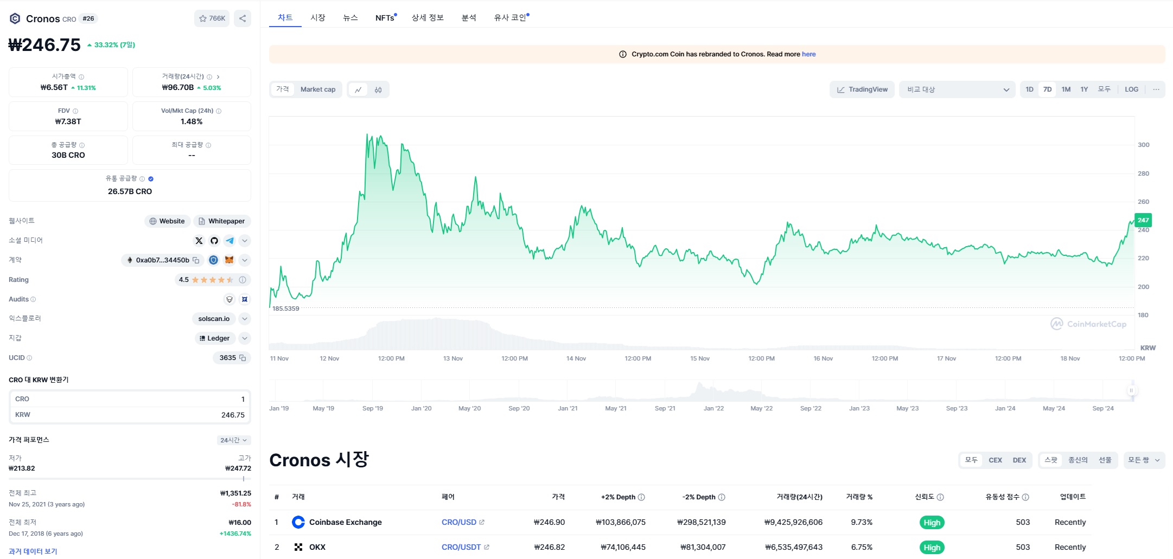Screen dimensions: 1173x559
Task: Expand more social media links
Action: tap(245, 241)
